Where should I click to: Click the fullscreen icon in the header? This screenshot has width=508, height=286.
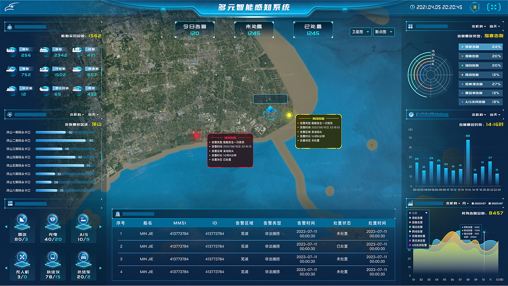494,7
